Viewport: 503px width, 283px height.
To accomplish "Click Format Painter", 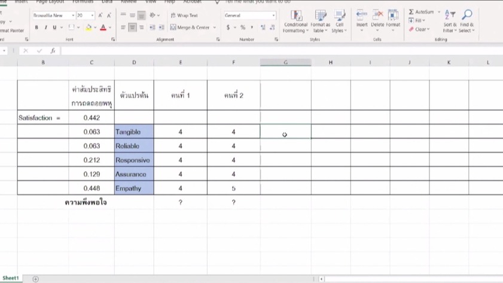I will pos(12,31).
